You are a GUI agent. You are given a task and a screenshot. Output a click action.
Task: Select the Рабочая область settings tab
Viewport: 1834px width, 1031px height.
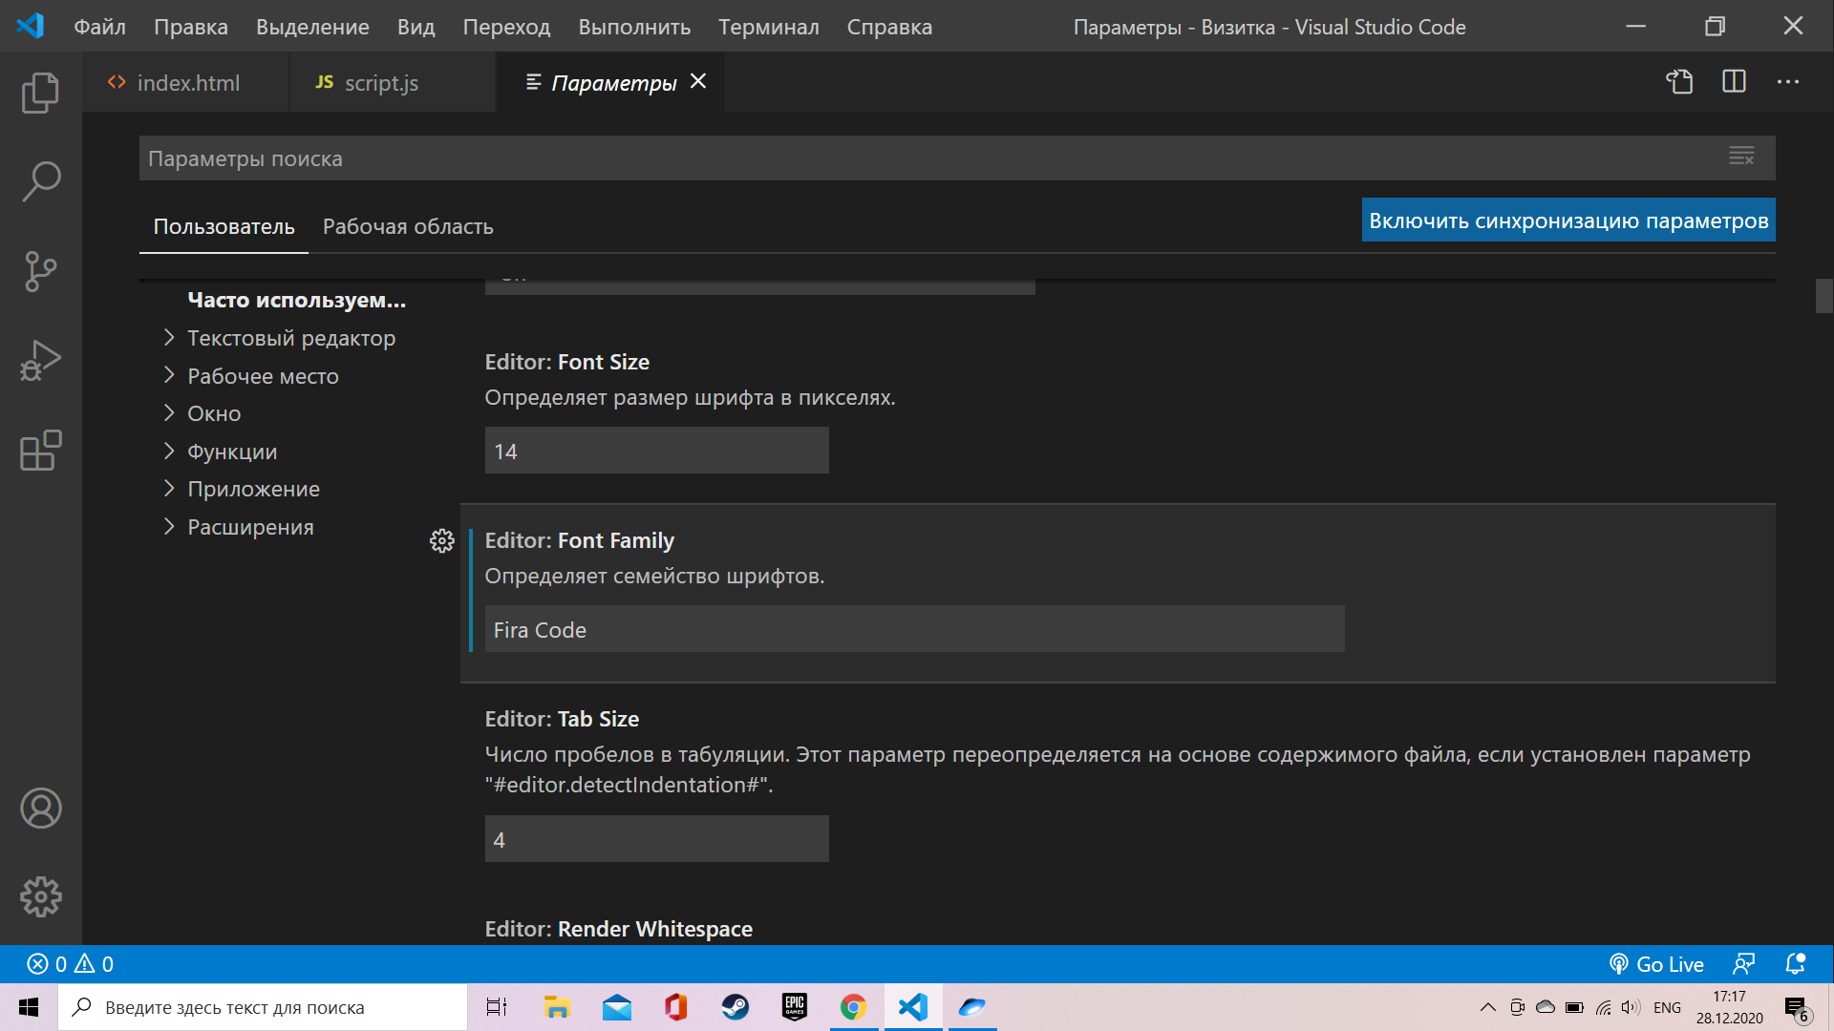point(408,227)
